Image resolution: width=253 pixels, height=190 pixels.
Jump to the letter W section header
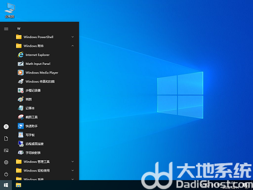click(x=19, y=29)
